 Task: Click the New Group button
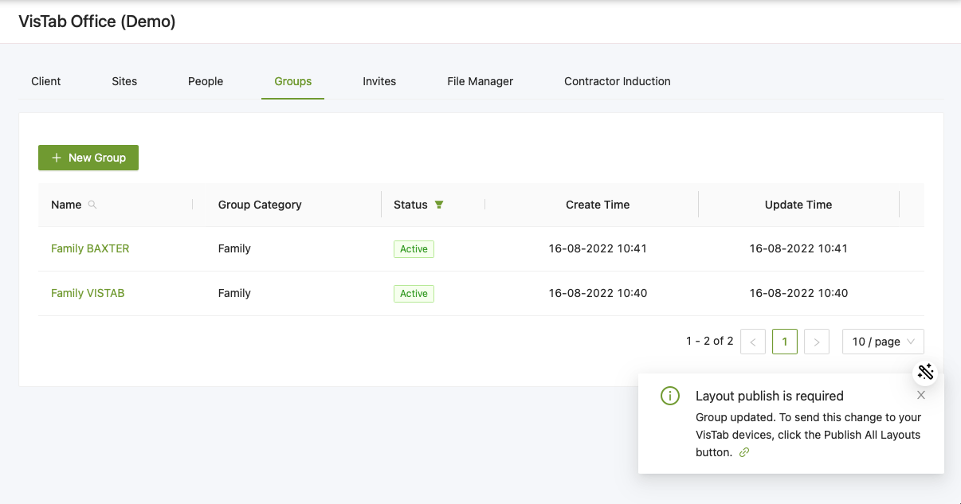(88, 158)
